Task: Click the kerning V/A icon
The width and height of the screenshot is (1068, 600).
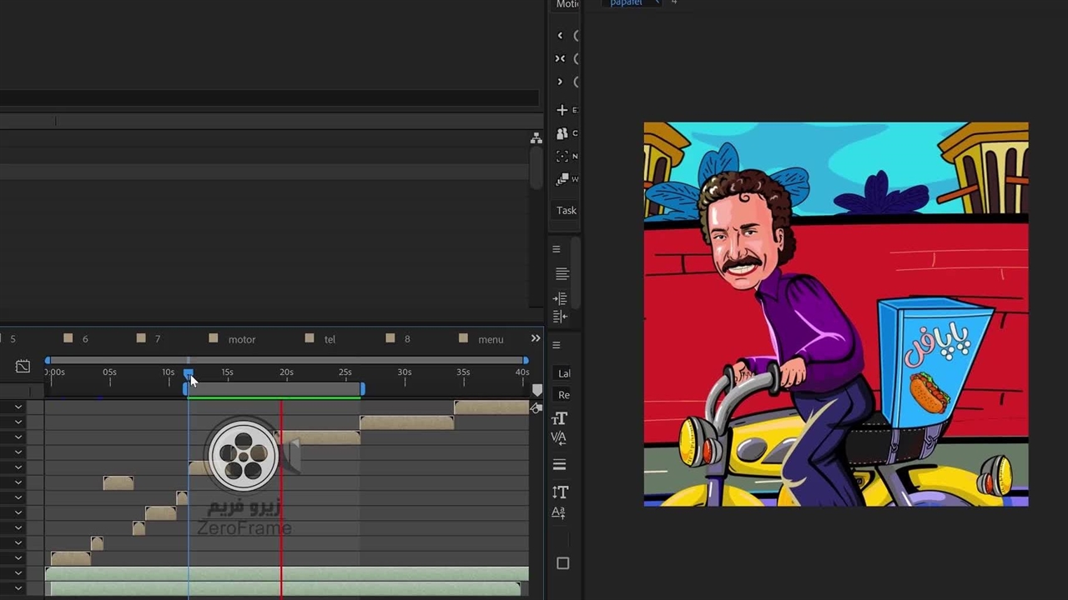Action: [559, 438]
